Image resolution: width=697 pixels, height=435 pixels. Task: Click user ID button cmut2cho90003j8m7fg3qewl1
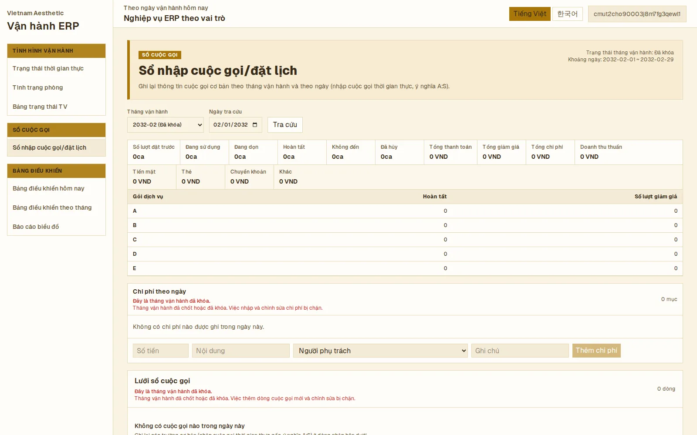[x=637, y=14]
